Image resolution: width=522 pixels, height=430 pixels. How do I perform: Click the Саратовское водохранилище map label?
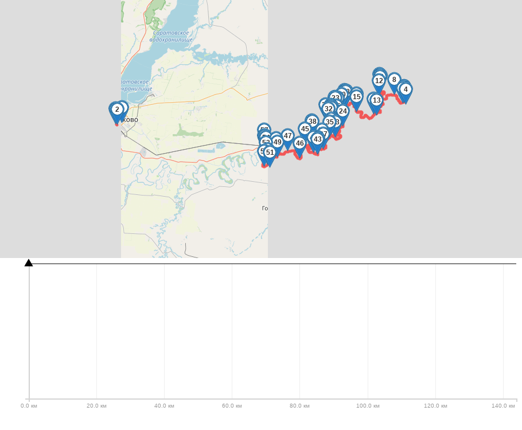point(171,36)
